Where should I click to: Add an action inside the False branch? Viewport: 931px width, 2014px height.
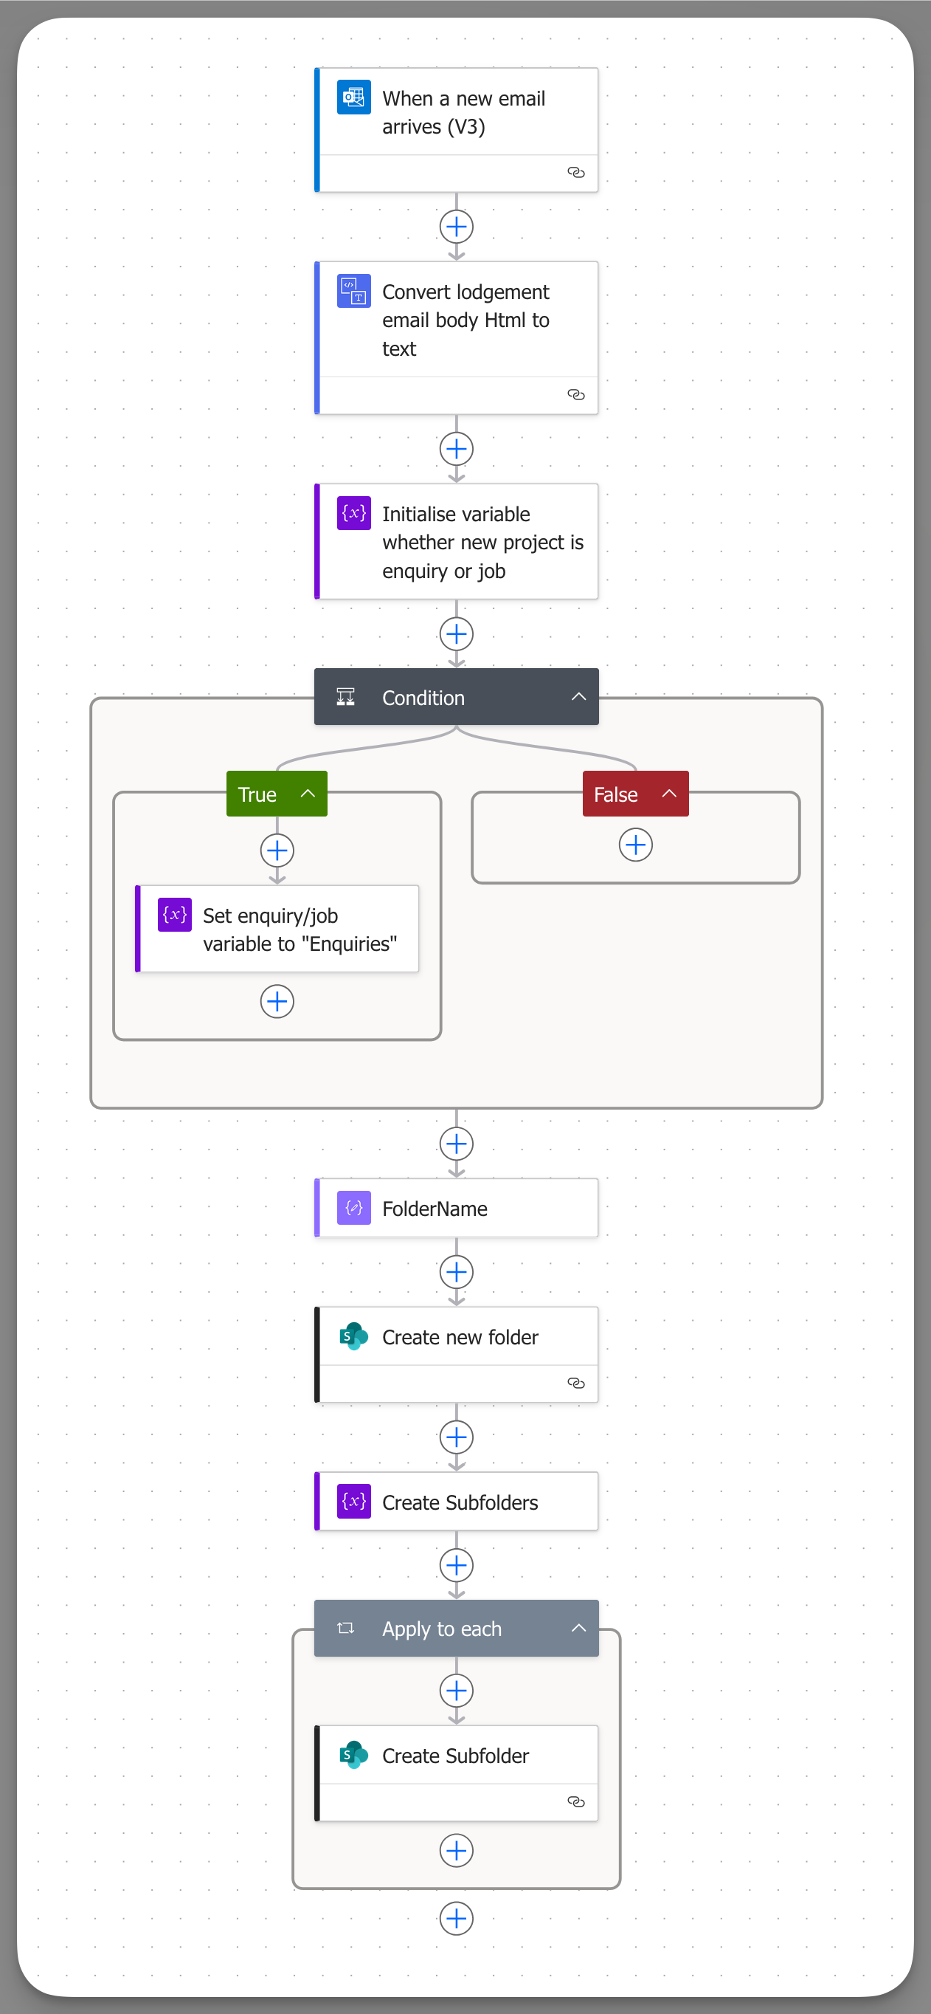[636, 845]
